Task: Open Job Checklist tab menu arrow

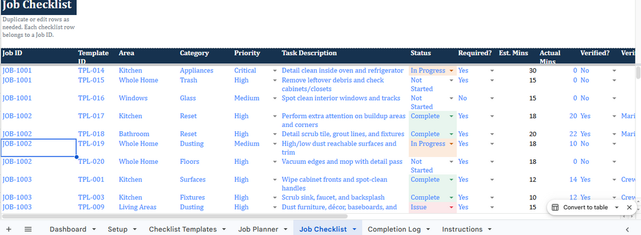Action: (354, 229)
